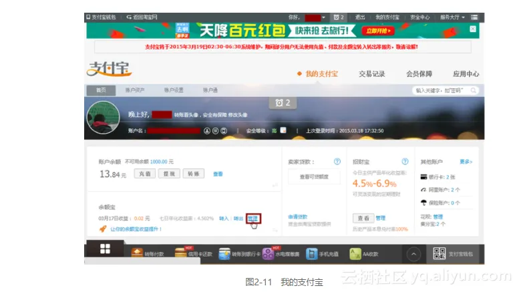Switch to the 账户资产 sub-tab
The width and height of the screenshot is (519, 292).
point(135,90)
